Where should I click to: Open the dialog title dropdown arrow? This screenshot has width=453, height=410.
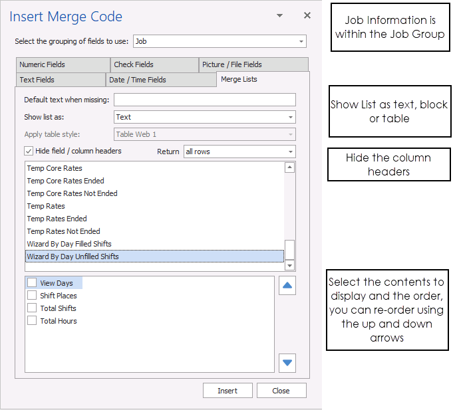pos(280,15)
